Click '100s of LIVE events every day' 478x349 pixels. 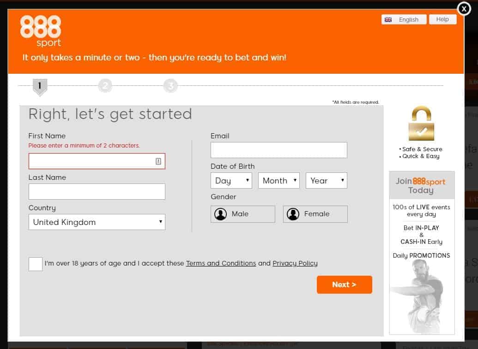click(421, 211)
